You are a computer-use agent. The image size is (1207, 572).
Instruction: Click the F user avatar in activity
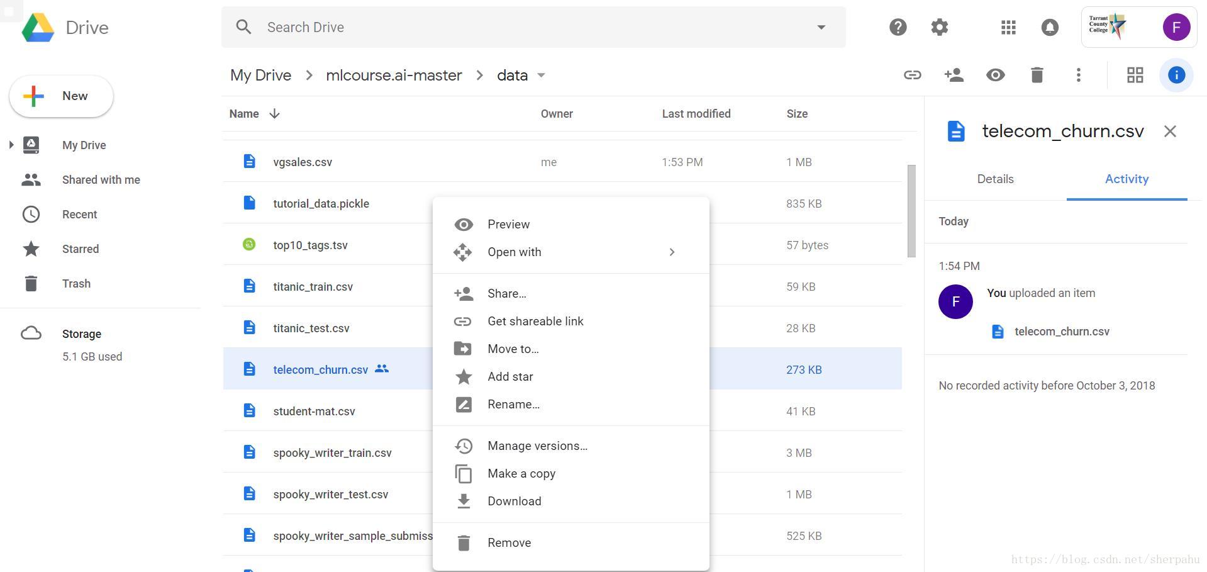tap(955, 301)
